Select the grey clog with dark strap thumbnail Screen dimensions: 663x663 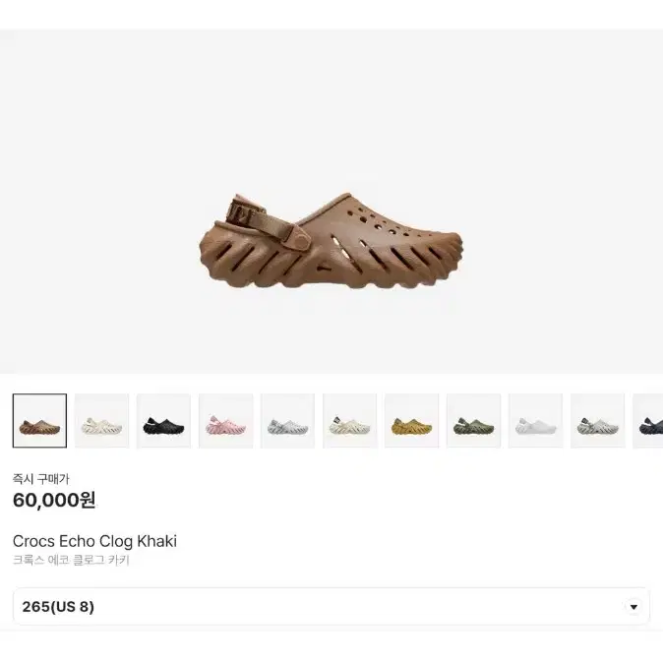(598, 421)
